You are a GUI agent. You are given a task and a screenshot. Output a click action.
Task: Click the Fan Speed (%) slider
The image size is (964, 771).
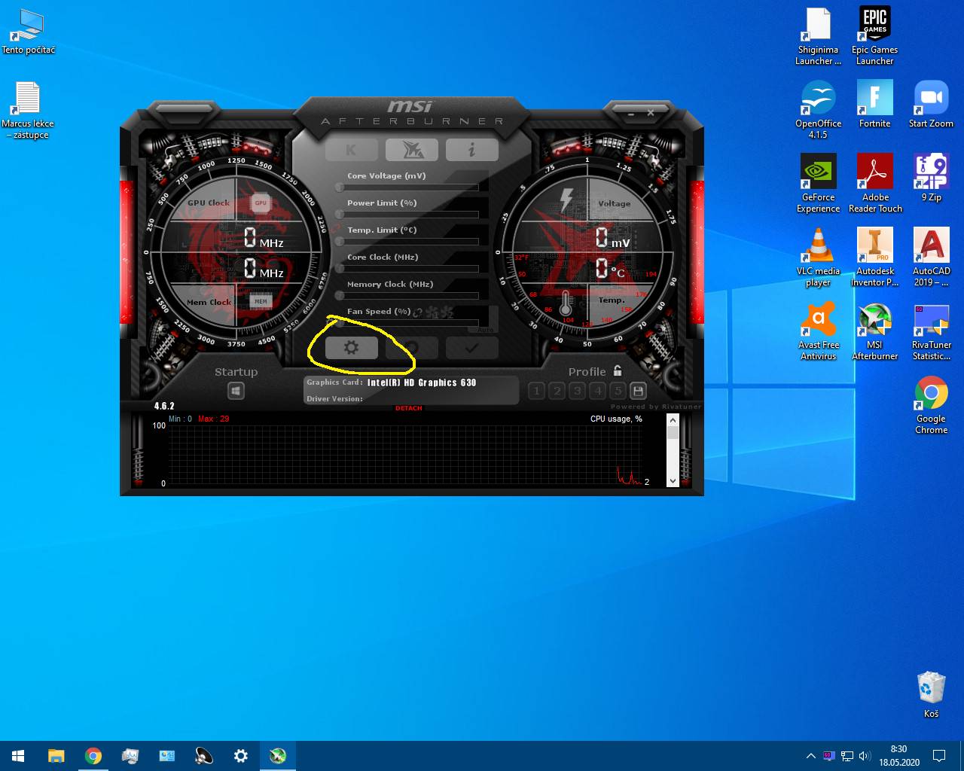[407, 322]
